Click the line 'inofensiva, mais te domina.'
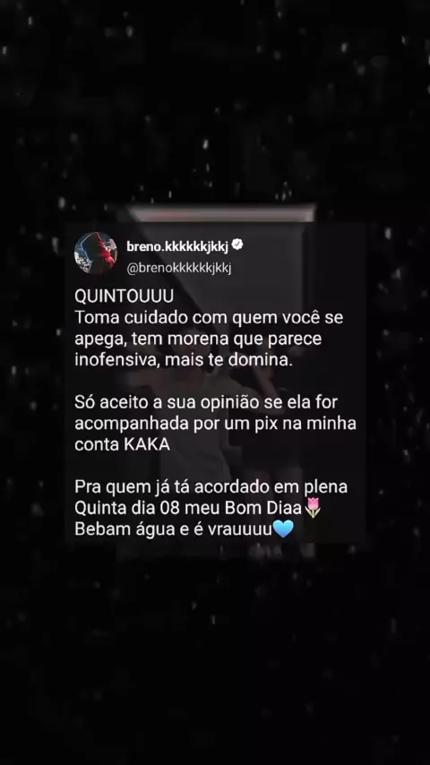The image size is (430, 765). click(x=184, y=360)
